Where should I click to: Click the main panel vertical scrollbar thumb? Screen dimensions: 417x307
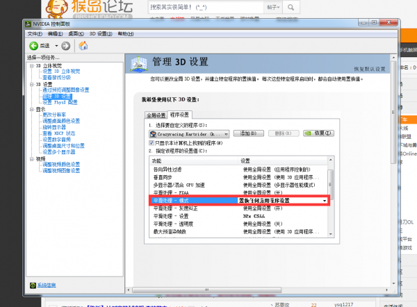pos(393,113)
